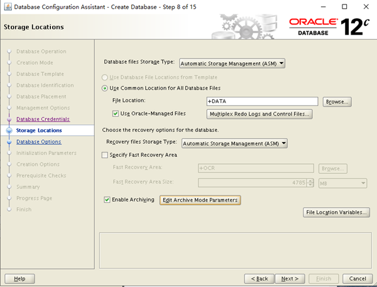
Task: Click the disabled Finish button
Action: click(324, 279)
